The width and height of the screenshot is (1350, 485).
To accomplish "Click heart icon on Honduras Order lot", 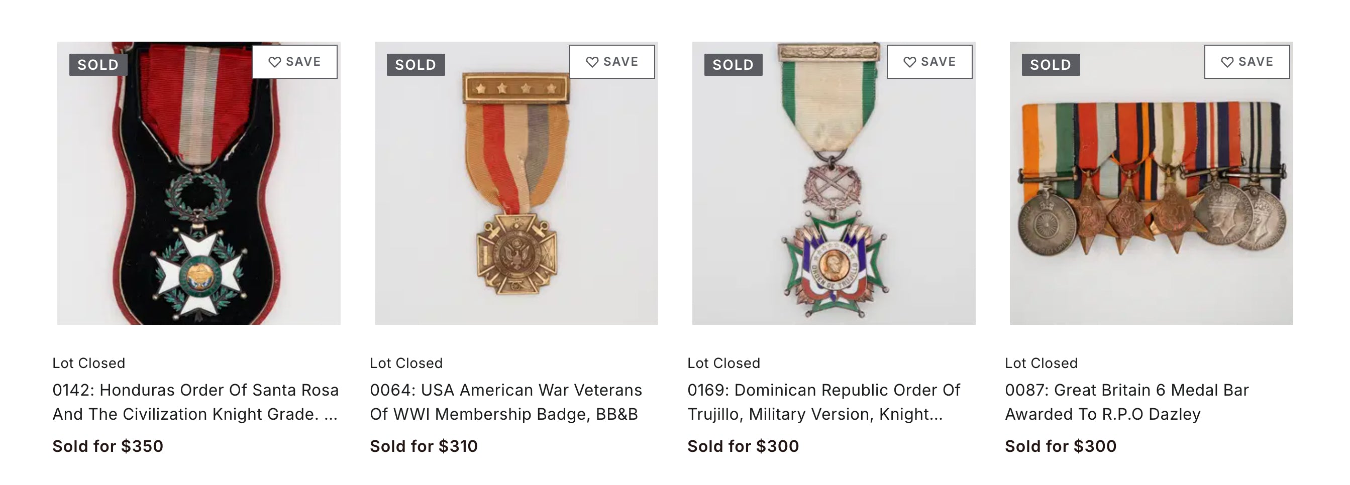I will pos(275,62).
